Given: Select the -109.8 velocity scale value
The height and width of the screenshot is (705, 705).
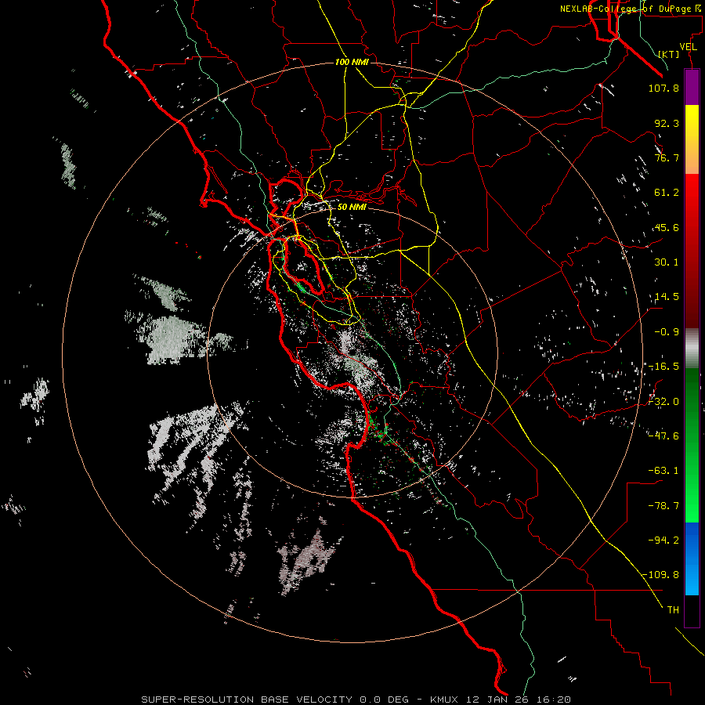Looking at the screenshot, I should [661, 575].
